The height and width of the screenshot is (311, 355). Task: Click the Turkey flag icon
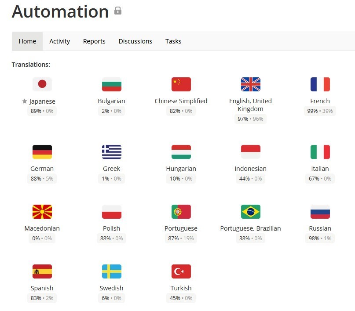tap(181, 271)
